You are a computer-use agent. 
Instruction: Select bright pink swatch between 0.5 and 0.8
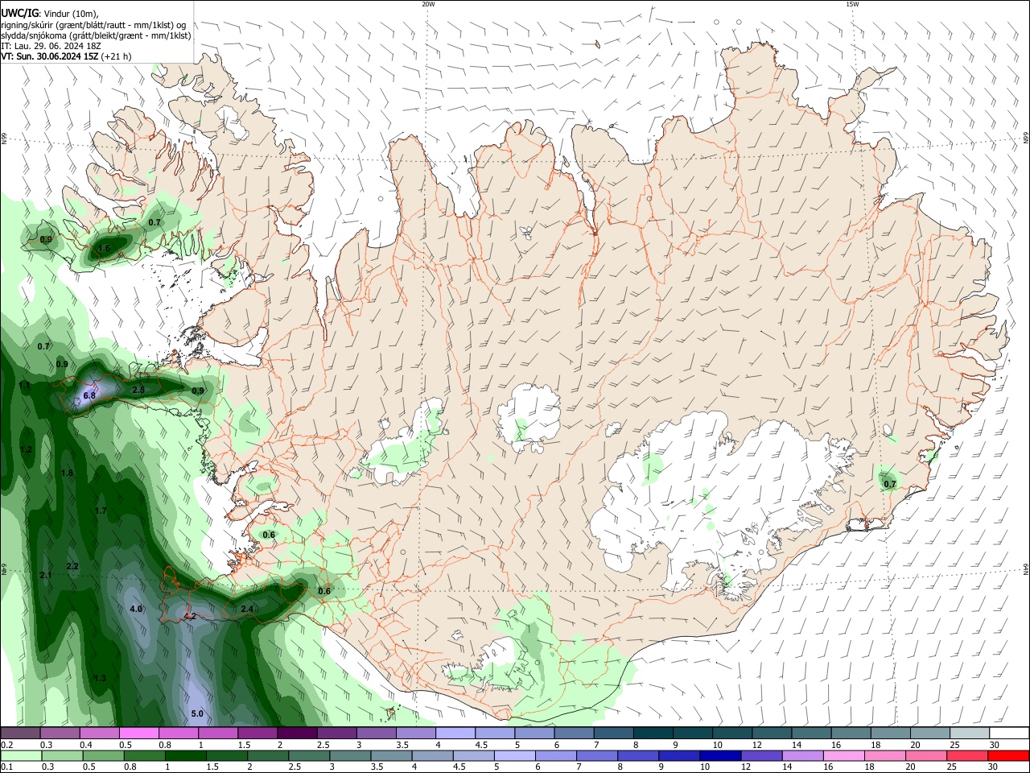click(138, 733)
